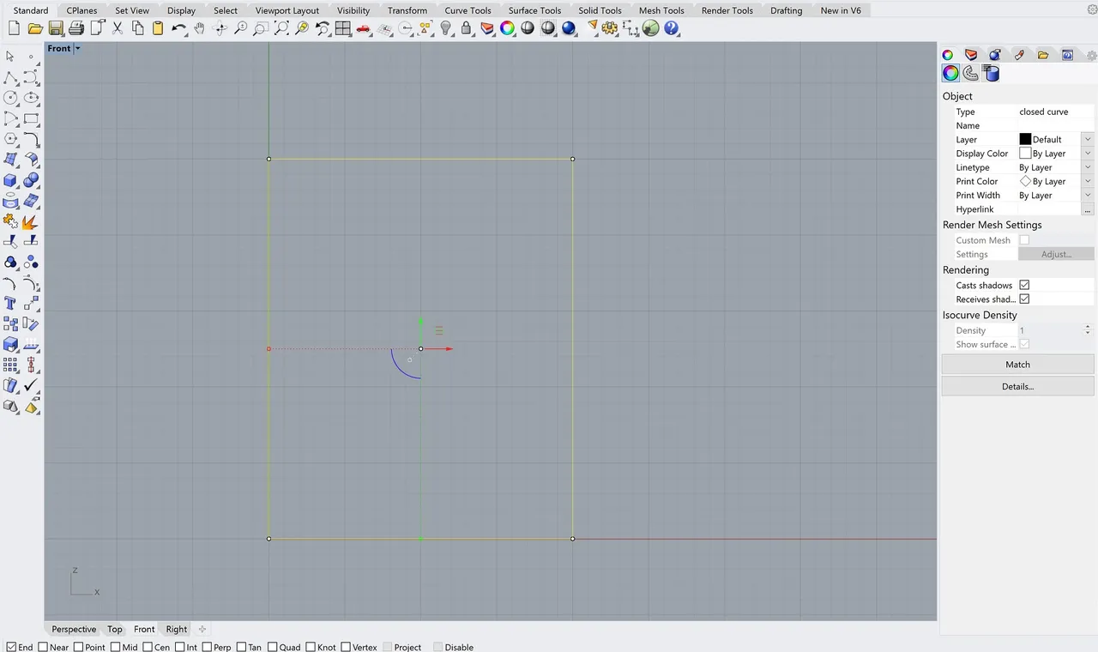
Task: Open the Surface Tools toolbar tab
Action: pos(534,10)
